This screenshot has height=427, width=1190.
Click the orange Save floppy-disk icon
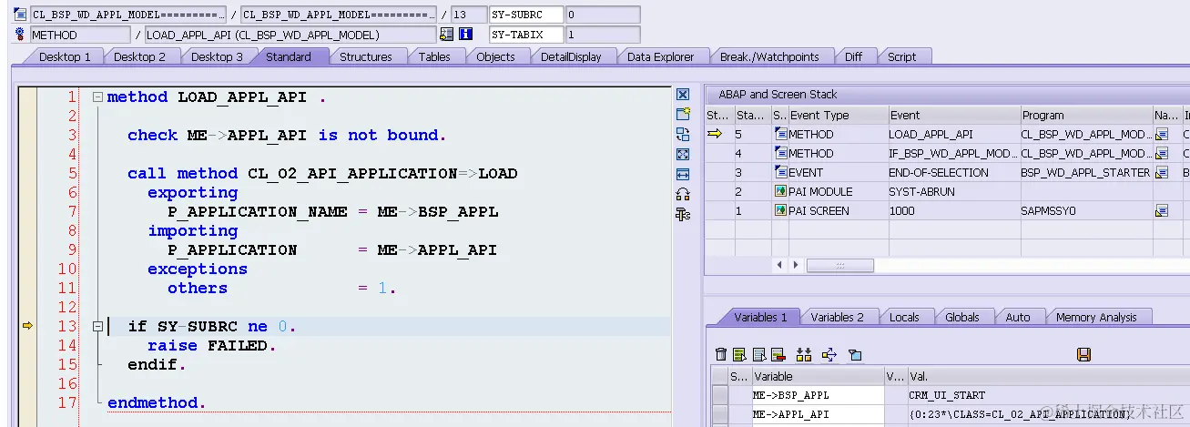[x=1083, y=354]
